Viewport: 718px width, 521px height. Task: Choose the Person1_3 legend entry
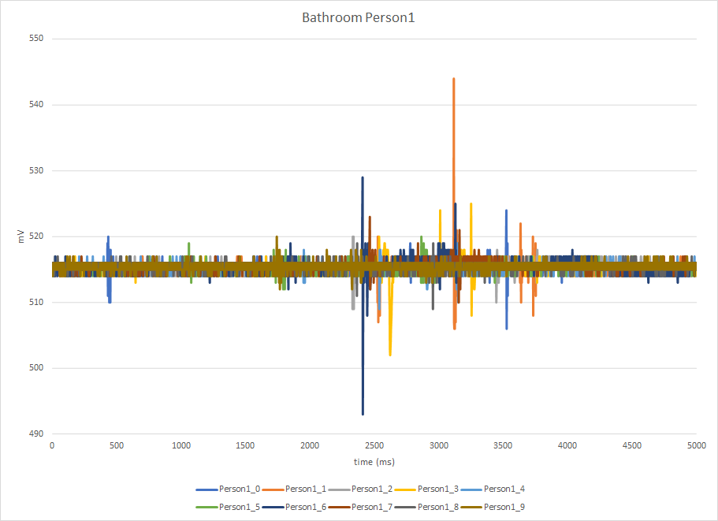click(426, 489)
